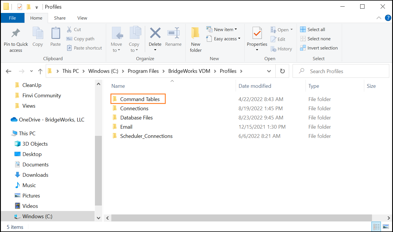Select OneDrive - BridgeWorks, LLC
This screenshot has width=393, height=232.
(47, 119)
